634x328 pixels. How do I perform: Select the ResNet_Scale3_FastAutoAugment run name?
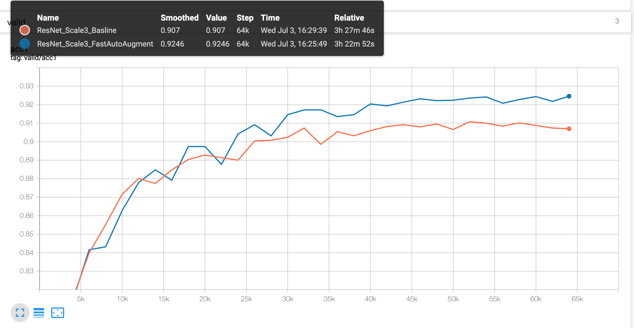(x=95, y=44)
